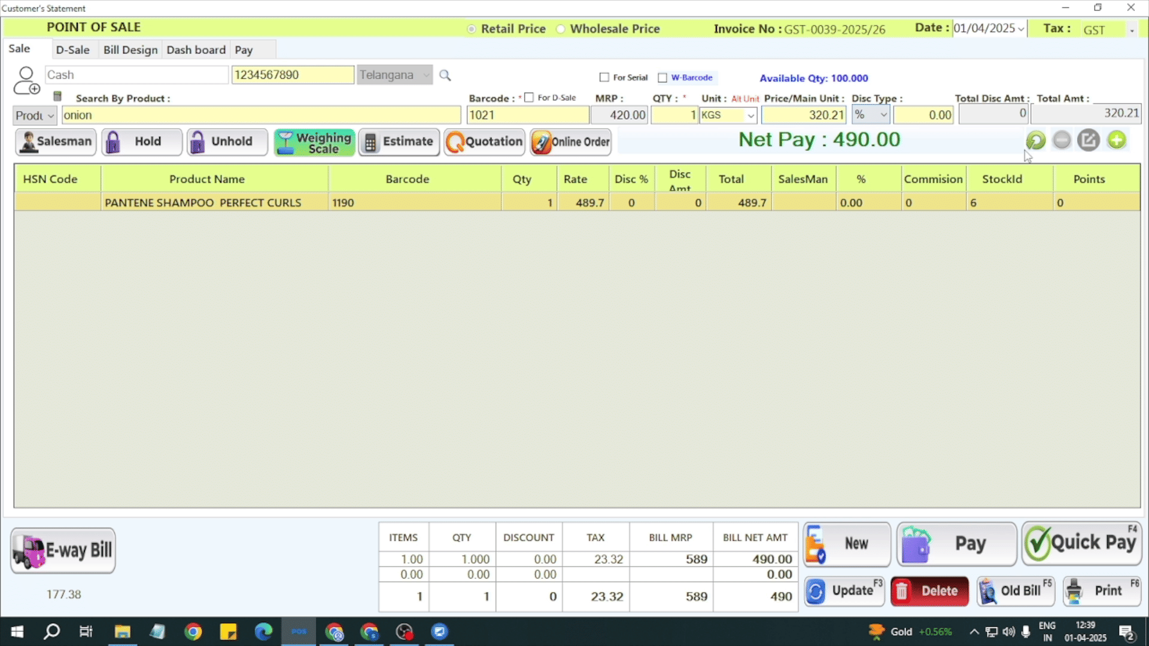Click the E-way Bill truck button
The width and height of the screenshot is (1149, 646).
[x=63, y=550]
